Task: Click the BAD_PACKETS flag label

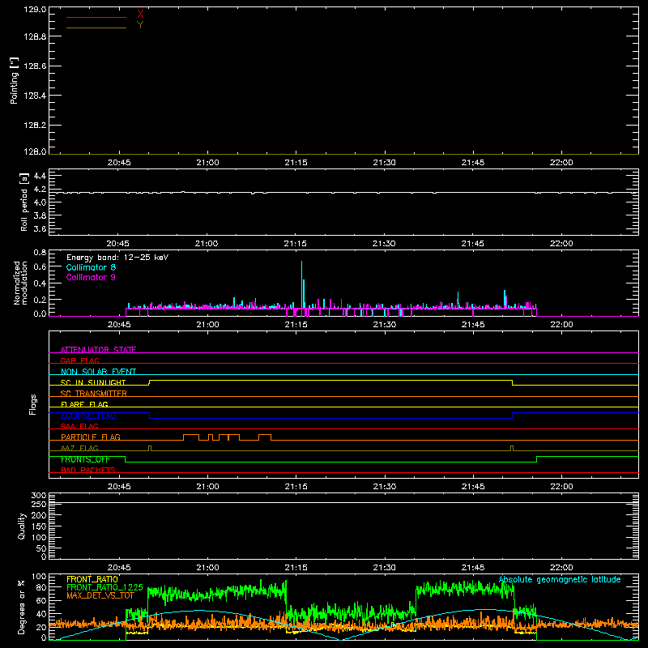Action: (88, 470)
